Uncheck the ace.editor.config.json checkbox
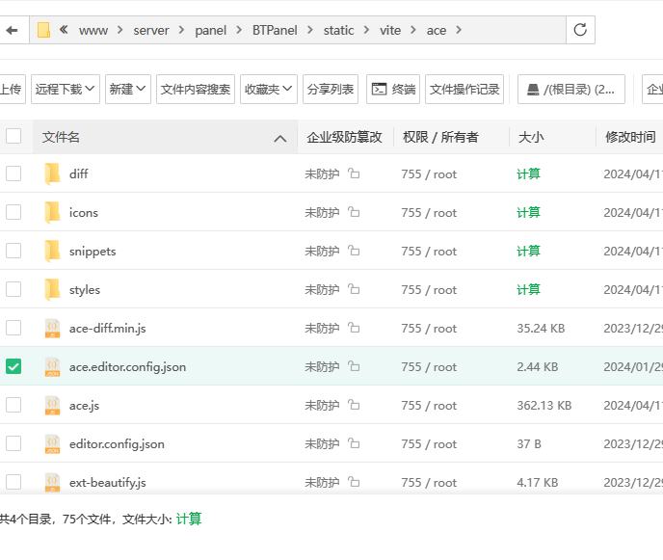Screen dimensions: 663x560 click(x=13, y=366)
